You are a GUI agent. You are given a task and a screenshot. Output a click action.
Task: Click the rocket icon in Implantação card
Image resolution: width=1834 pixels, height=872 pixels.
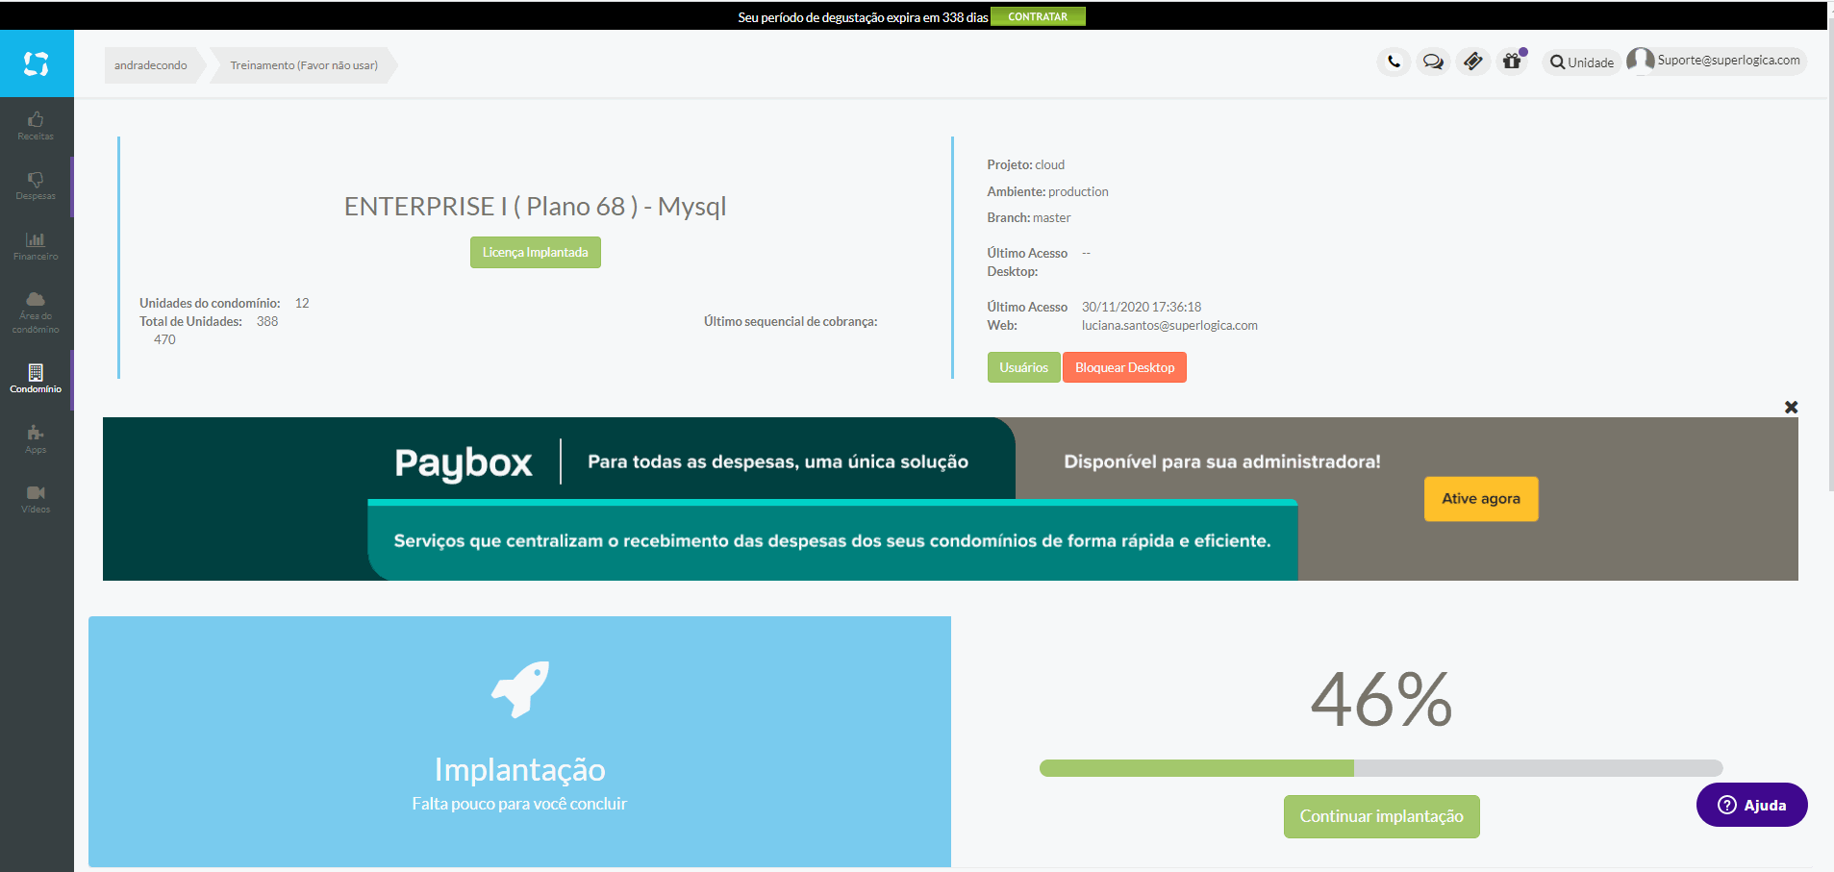520,689
